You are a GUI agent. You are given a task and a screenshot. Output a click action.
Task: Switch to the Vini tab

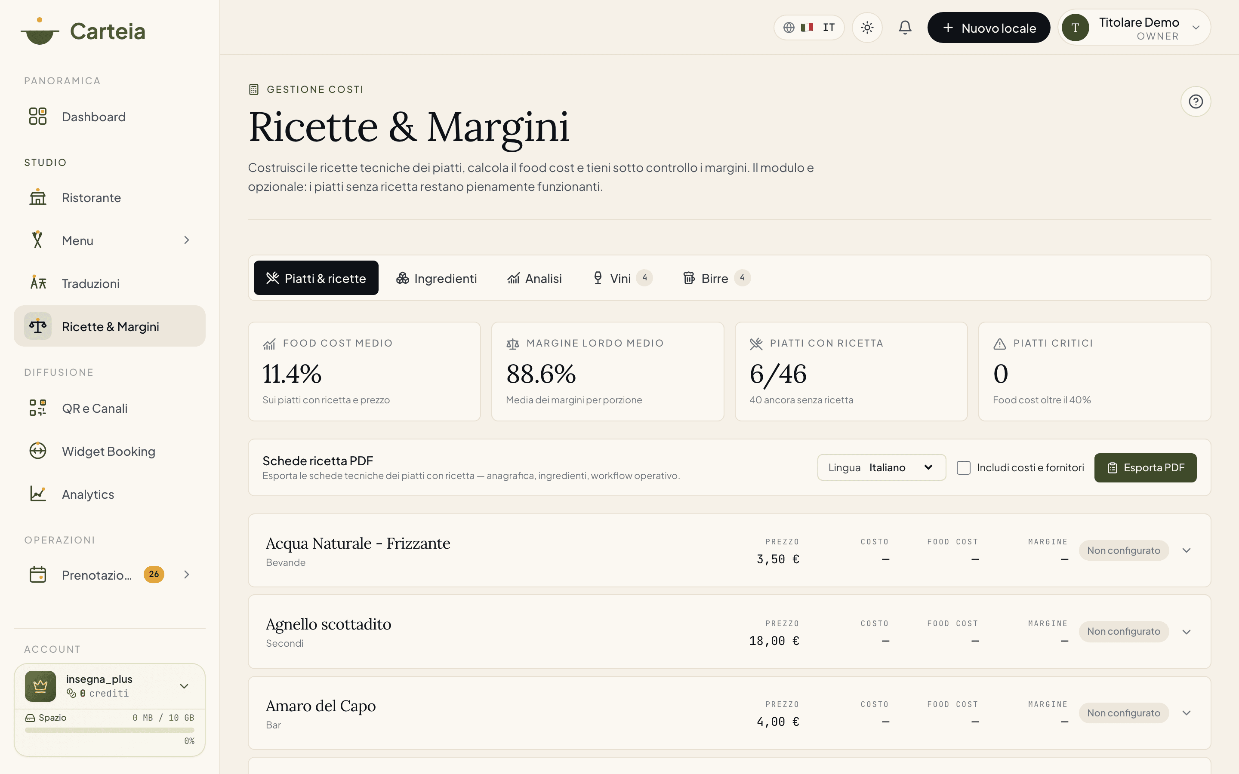[x=622, y=278]
